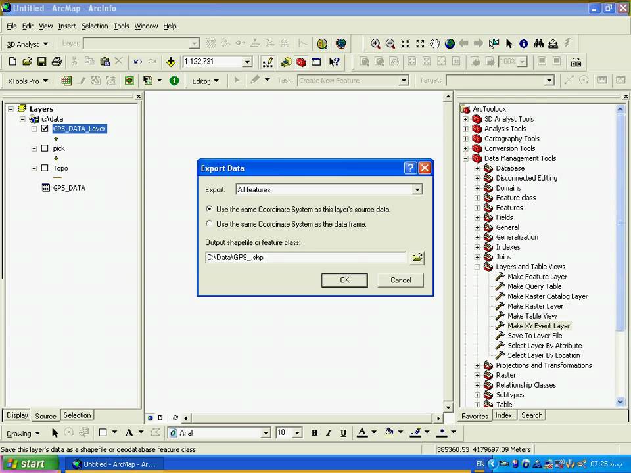The height and width of the screenshot is (473, 631).
Task: Click OK in Export Data dialog
Action: click(344, 281)
